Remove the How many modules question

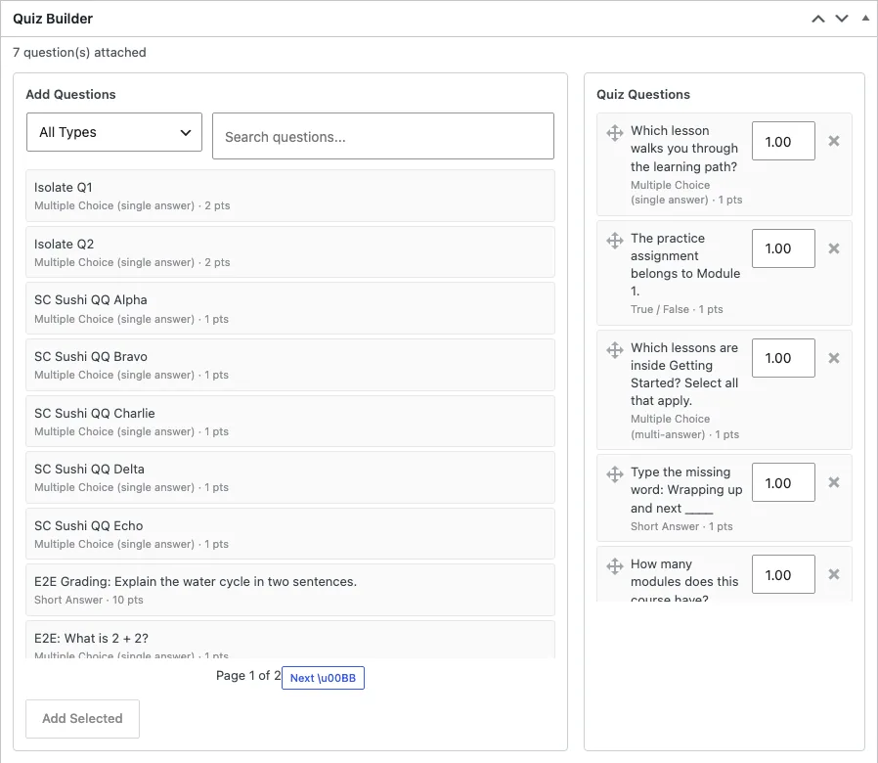pyautogui.click(x=834, y=574)
